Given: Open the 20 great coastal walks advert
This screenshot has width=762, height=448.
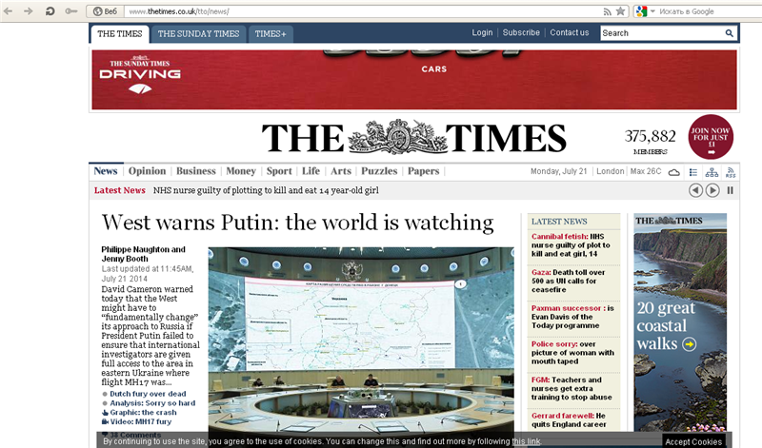Looking at the screenshot, I should (680, 322).
